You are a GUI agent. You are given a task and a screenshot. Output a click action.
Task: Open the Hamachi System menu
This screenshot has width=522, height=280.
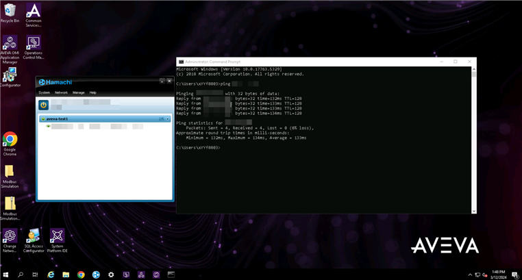[44, 93]
